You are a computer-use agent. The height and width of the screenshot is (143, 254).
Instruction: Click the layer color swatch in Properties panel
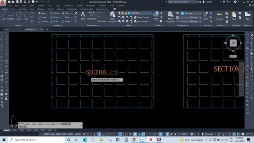tap(183, 13)
